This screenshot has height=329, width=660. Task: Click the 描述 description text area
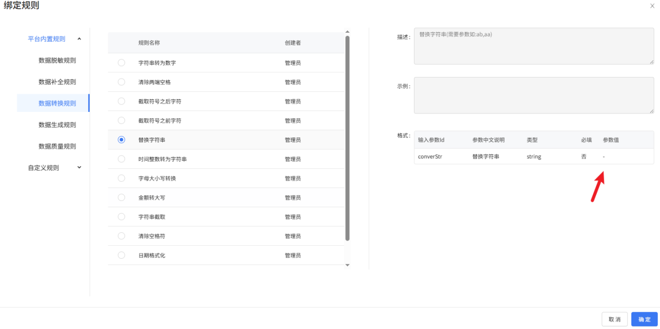(x=533, y=46)
